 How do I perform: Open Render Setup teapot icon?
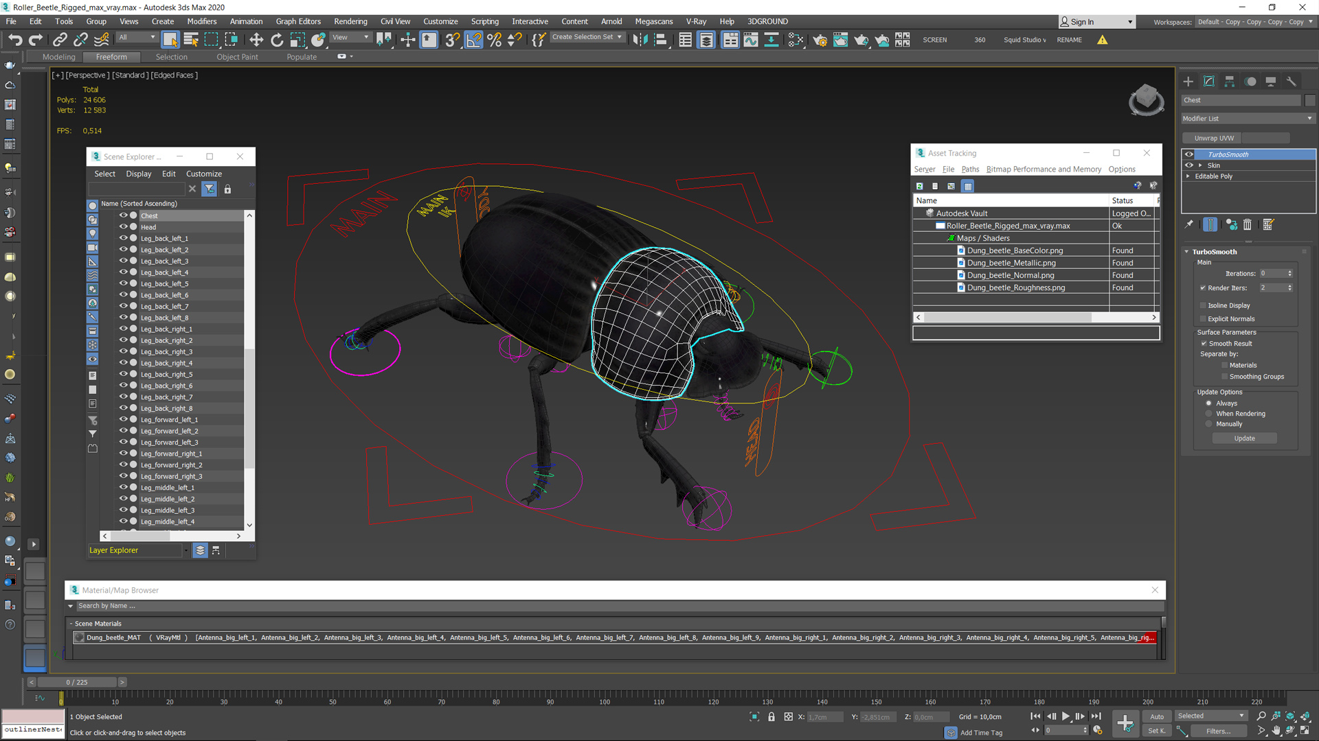[820, 40]
